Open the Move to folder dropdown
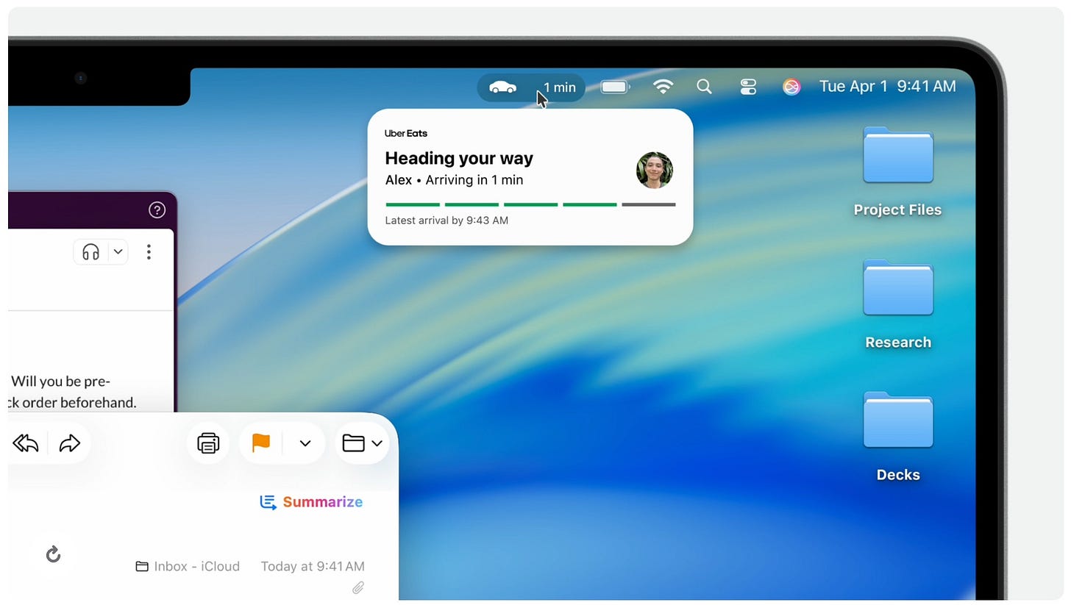This screenshot has height=605, width=1071. coord(362,443)
